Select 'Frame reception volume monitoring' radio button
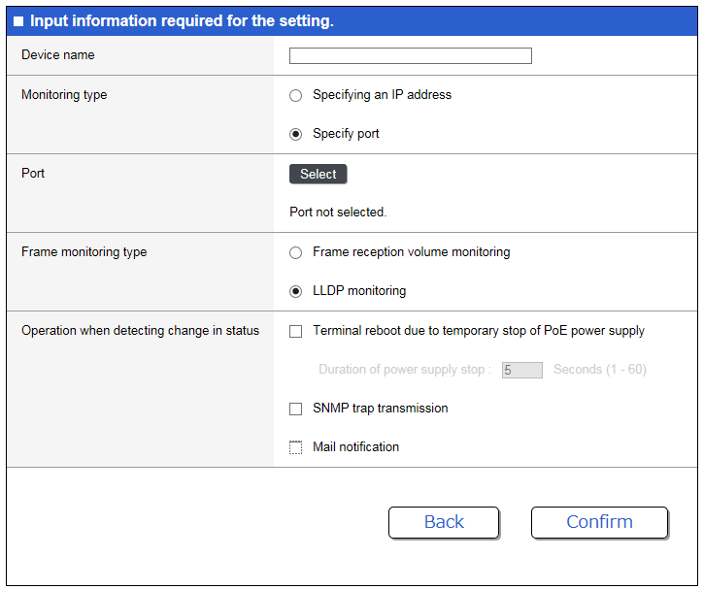This screenshot has height=590, width=704. tap(296, 252)
